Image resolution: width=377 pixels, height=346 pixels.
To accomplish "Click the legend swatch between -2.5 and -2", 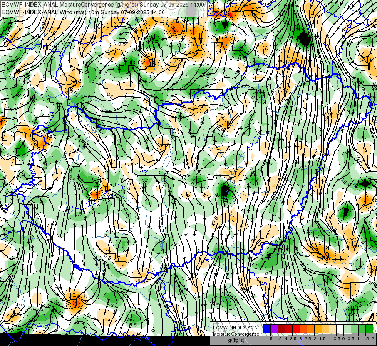I will (x=311, y=329).
